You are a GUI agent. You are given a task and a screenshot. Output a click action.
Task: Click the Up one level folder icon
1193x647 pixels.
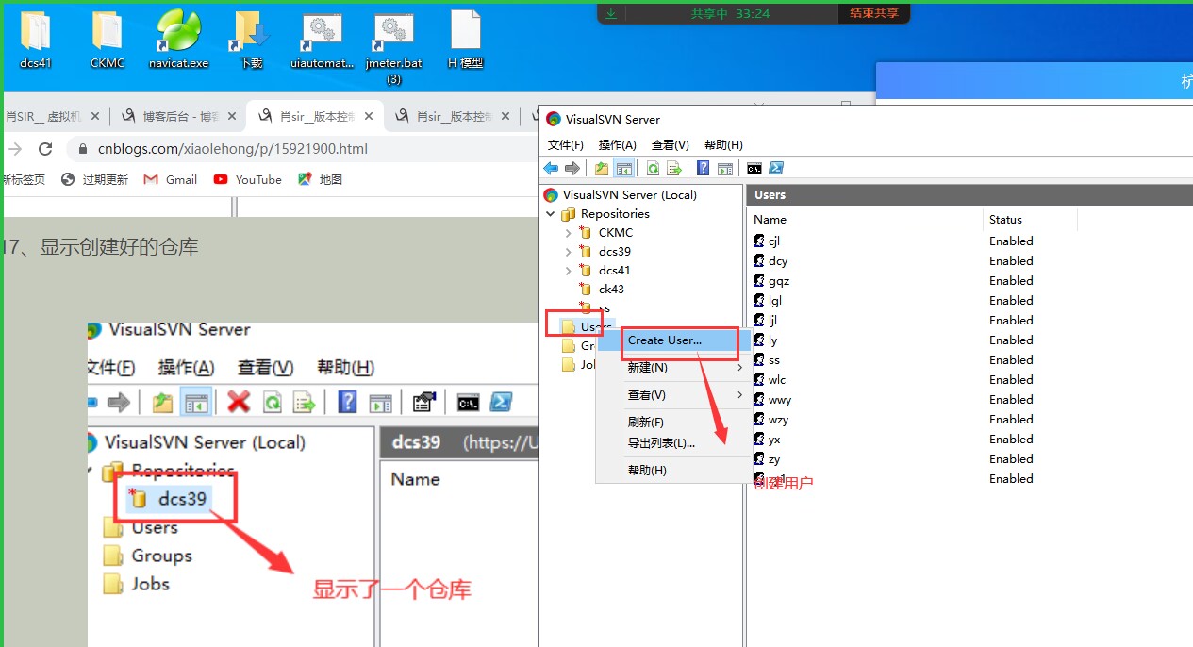tap(602, 169)
